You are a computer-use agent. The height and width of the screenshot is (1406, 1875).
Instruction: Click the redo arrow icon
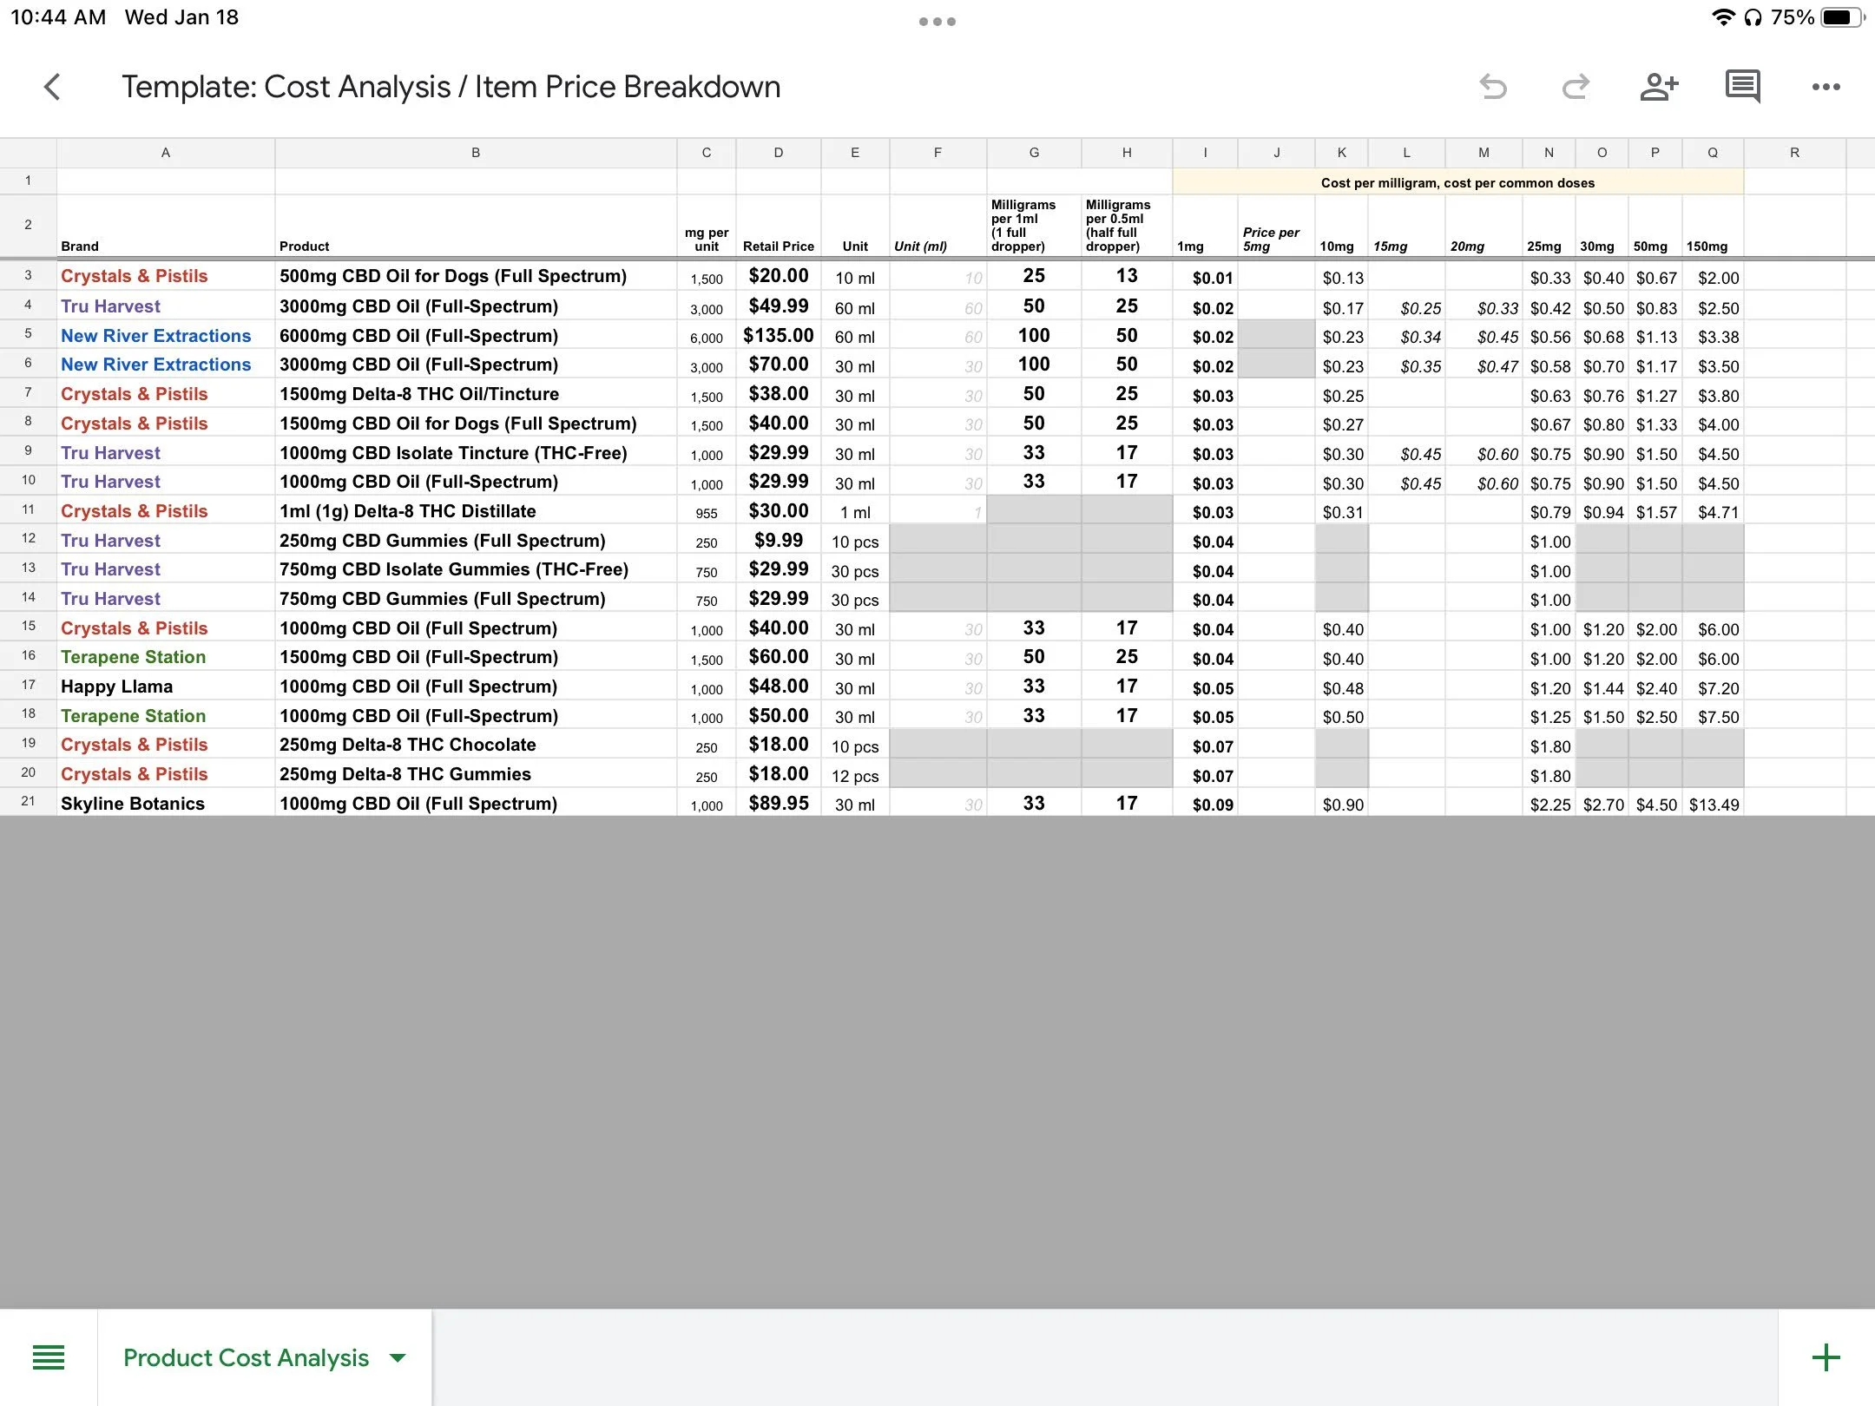(1576, 87)
